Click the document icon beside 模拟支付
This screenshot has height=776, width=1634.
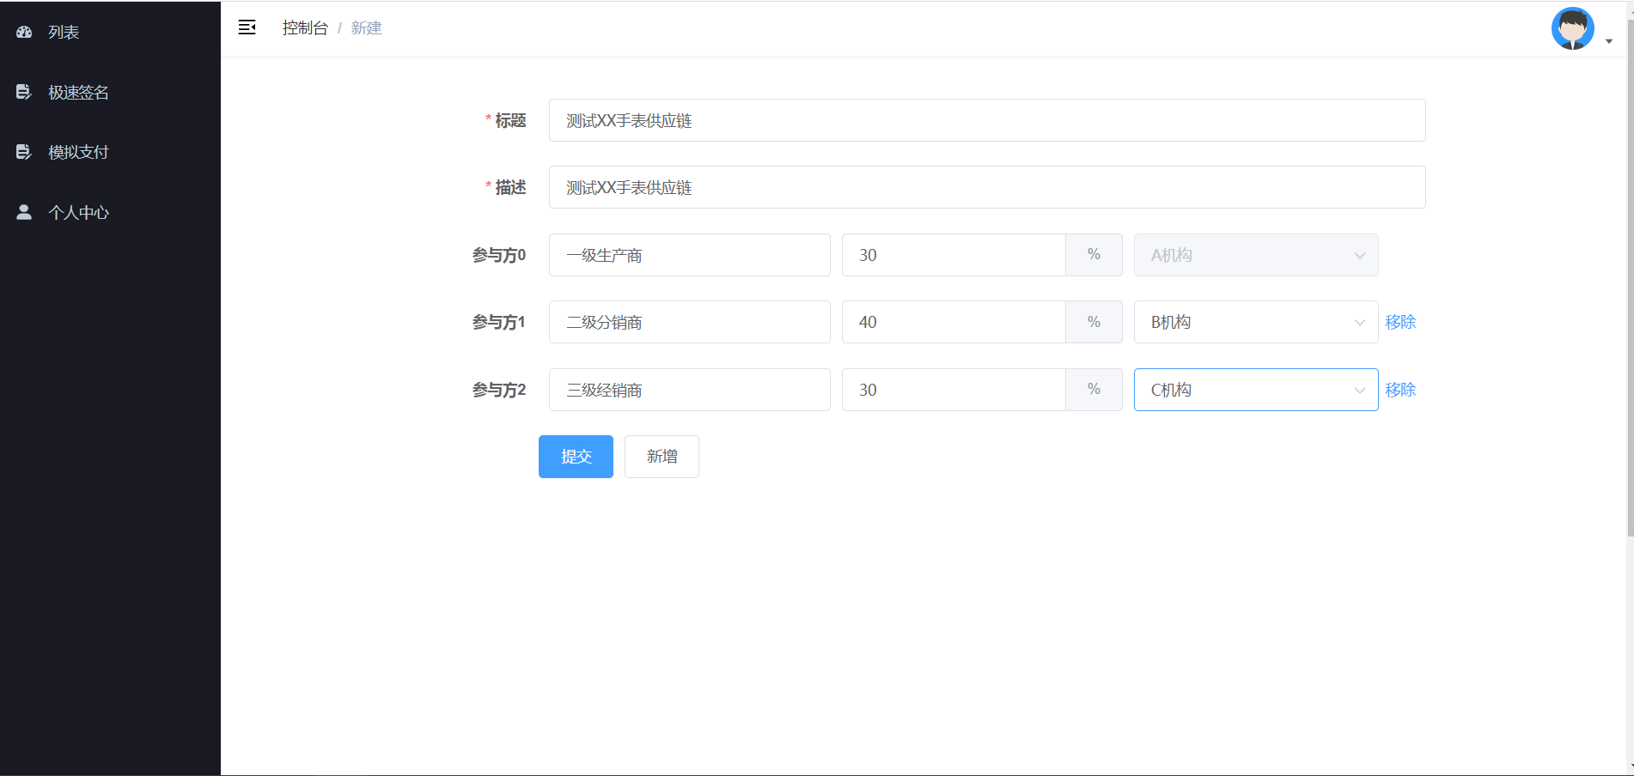(24, 152)
